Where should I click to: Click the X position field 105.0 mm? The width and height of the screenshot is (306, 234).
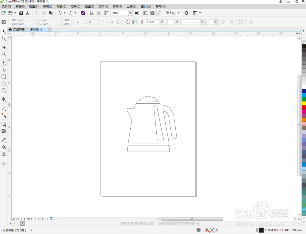pyautogui.click(x=21, y=20)
